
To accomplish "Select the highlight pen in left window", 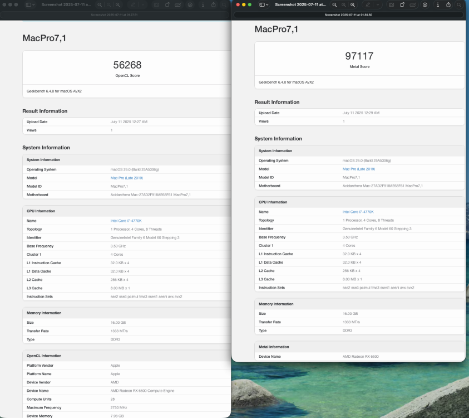I will pyautogui.click(x=133, y=5).
